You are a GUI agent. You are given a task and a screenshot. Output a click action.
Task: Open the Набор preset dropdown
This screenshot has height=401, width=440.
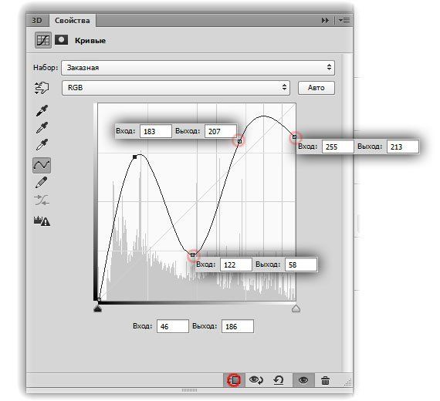pyautogui.click(x=198, y=68)
